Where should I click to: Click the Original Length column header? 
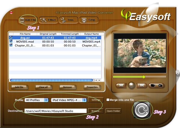click(x=48, y=34)
